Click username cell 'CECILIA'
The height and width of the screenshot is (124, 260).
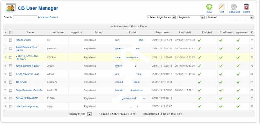pyautogui.click(x=51, y=57)
